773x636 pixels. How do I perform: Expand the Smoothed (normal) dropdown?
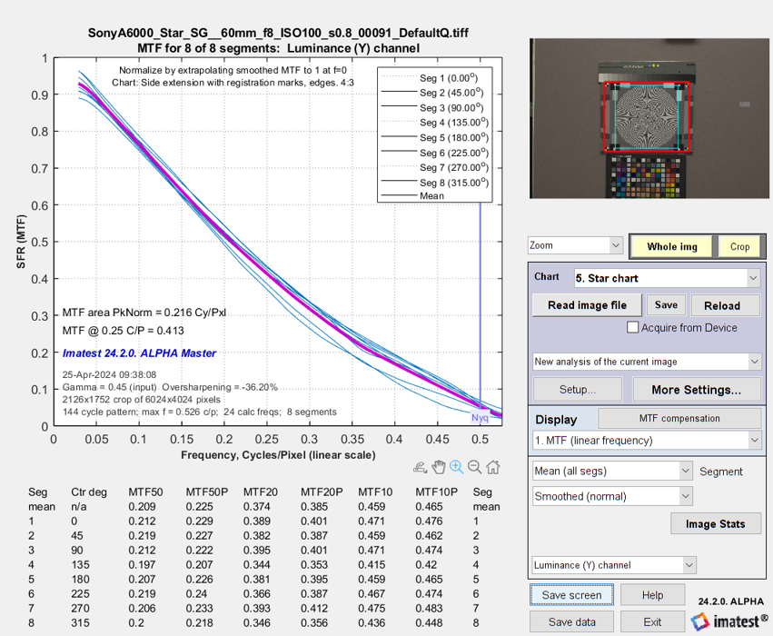pyautogui.click(x=613, y=497)
